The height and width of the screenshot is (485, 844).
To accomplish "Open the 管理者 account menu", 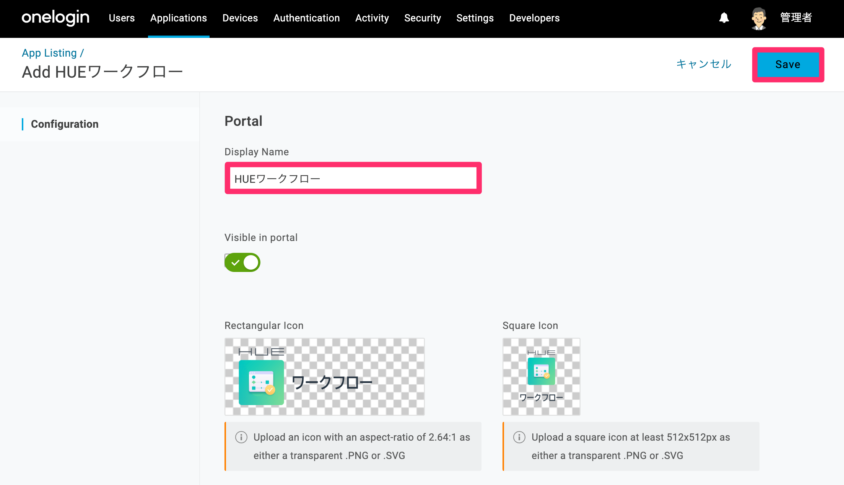I will tap(796, 18).
